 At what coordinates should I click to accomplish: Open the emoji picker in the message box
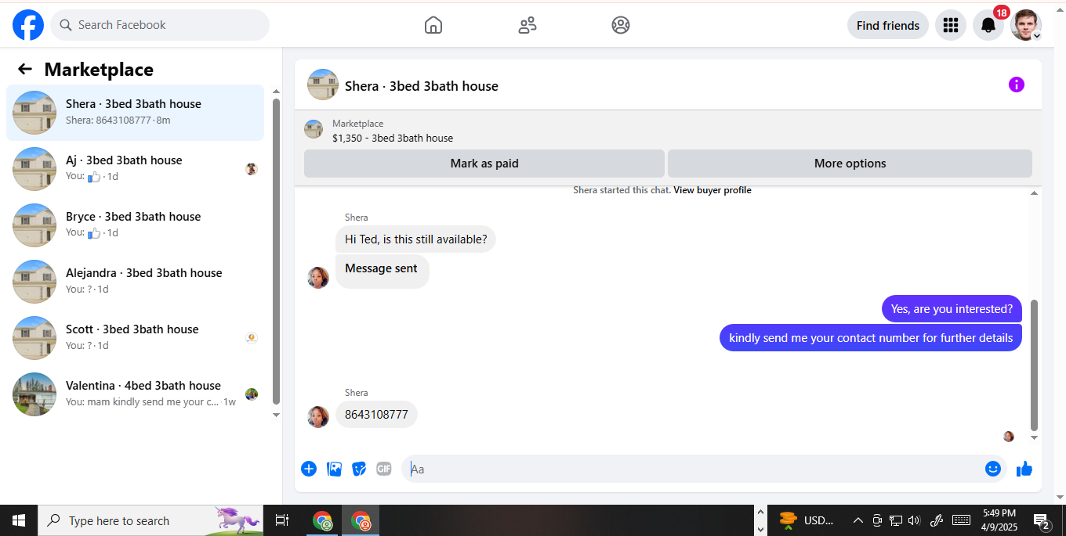click(993, 469)
